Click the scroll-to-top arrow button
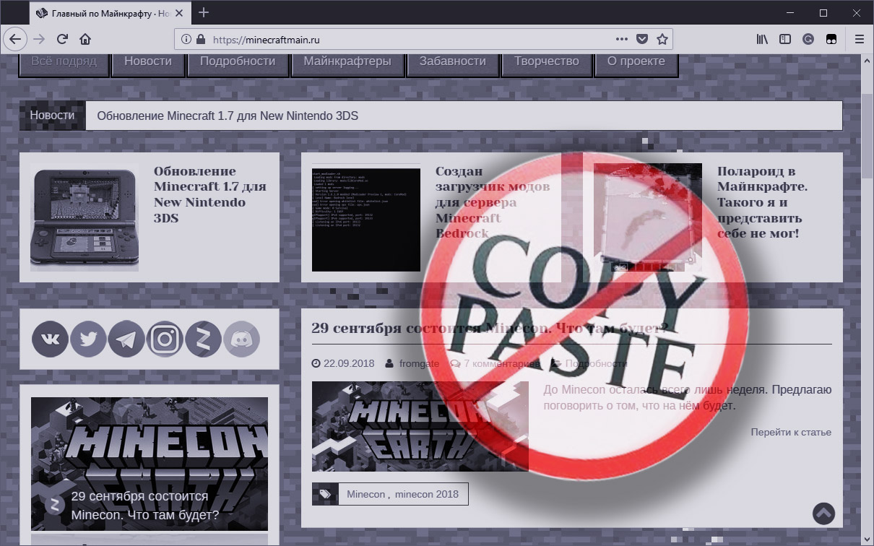 click(823, 513)
